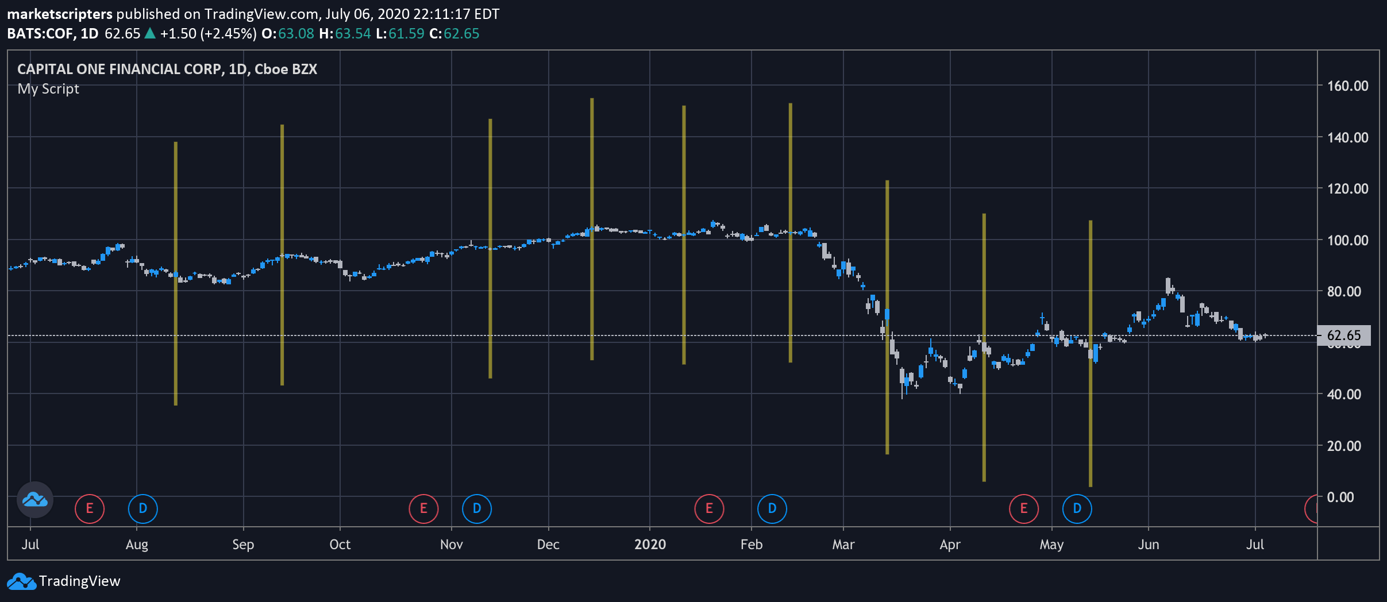The height and width of the screenshot is (602, 1387).
Task: Click the closing price value in the legend
Action: point(461,33)
